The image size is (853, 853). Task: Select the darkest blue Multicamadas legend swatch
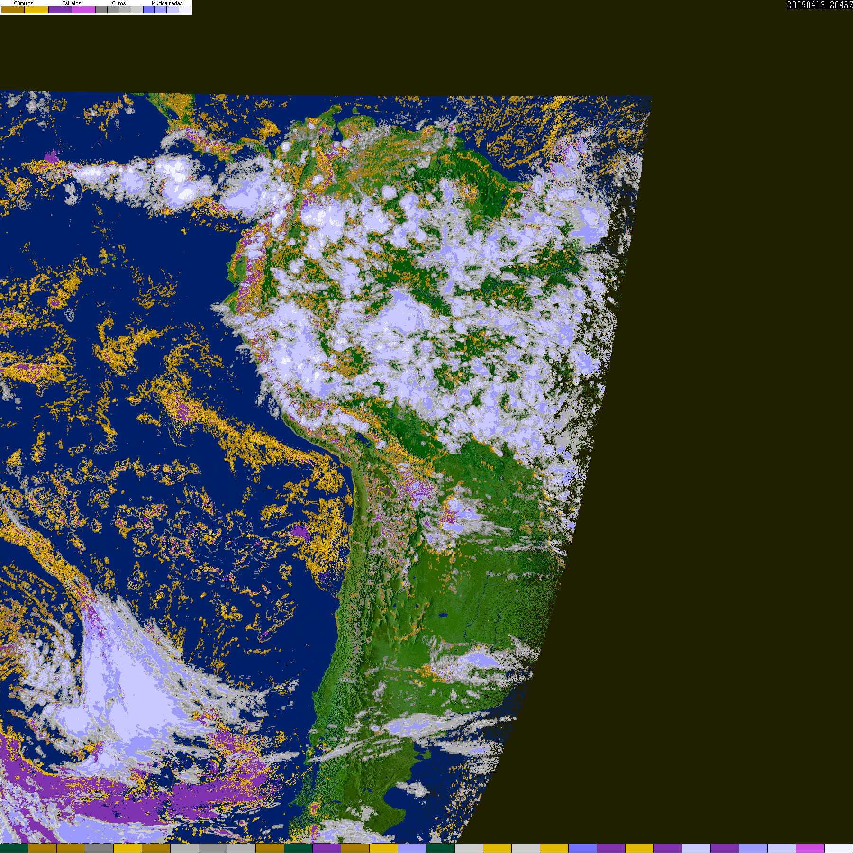coord(149,9)
